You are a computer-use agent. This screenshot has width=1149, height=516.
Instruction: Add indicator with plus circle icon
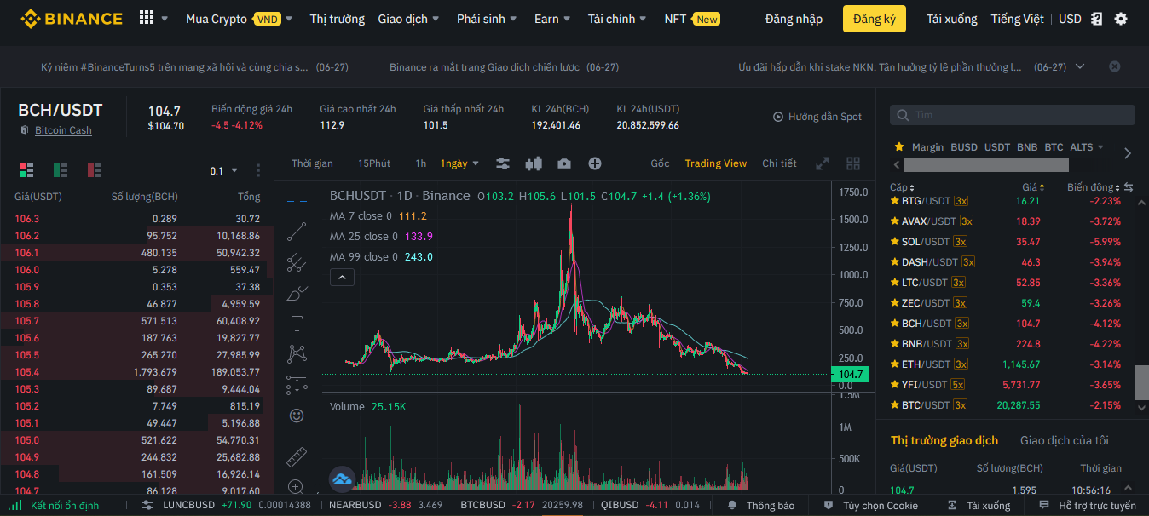(595, 163)
